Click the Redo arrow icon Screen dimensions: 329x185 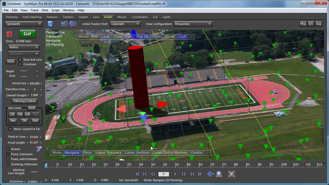tap(73, 24)
